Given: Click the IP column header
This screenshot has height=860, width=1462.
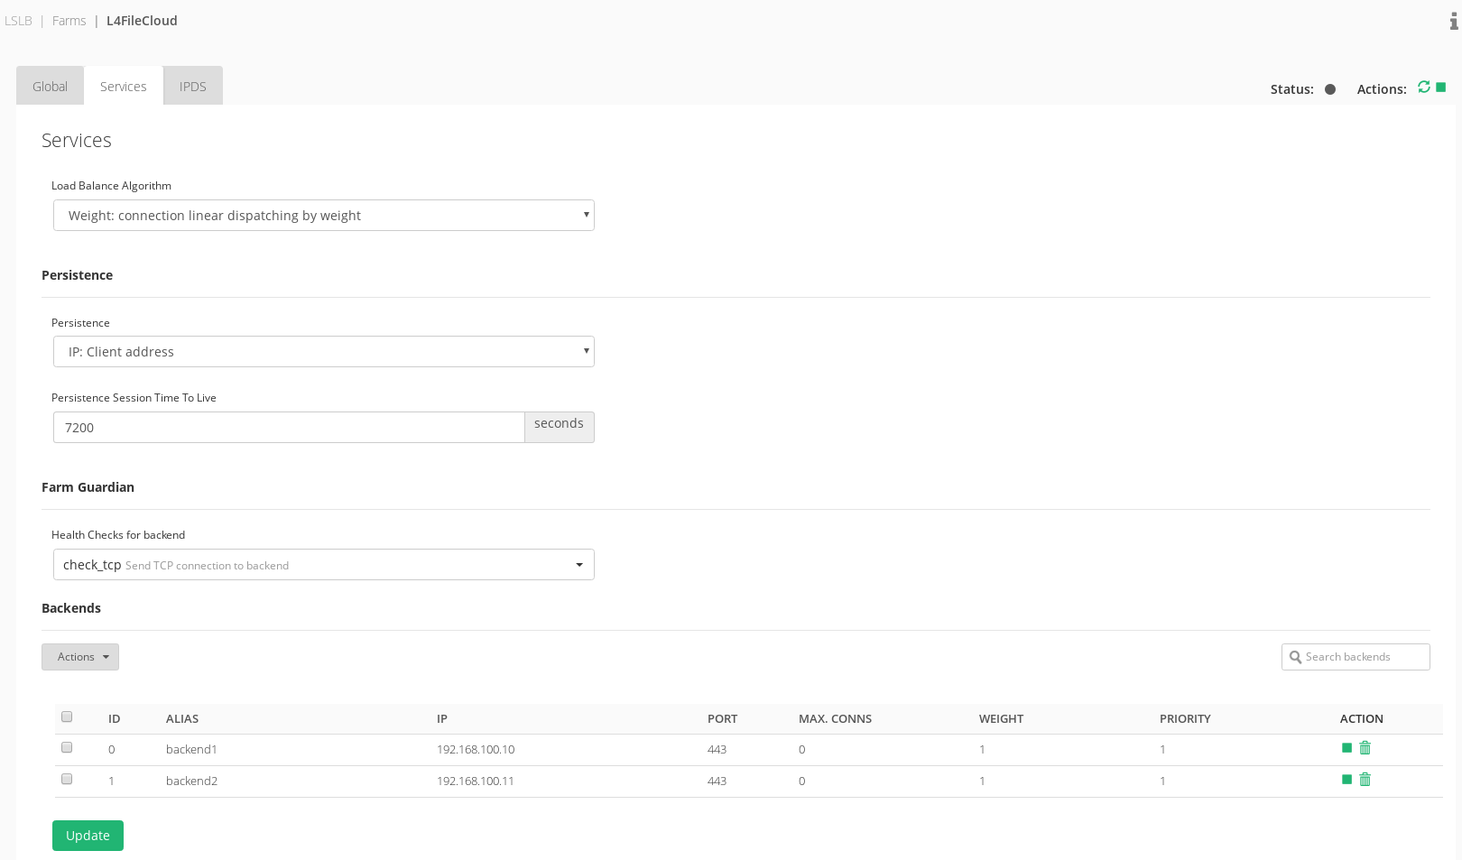Looking at the screenshot, I should point(442,719).
